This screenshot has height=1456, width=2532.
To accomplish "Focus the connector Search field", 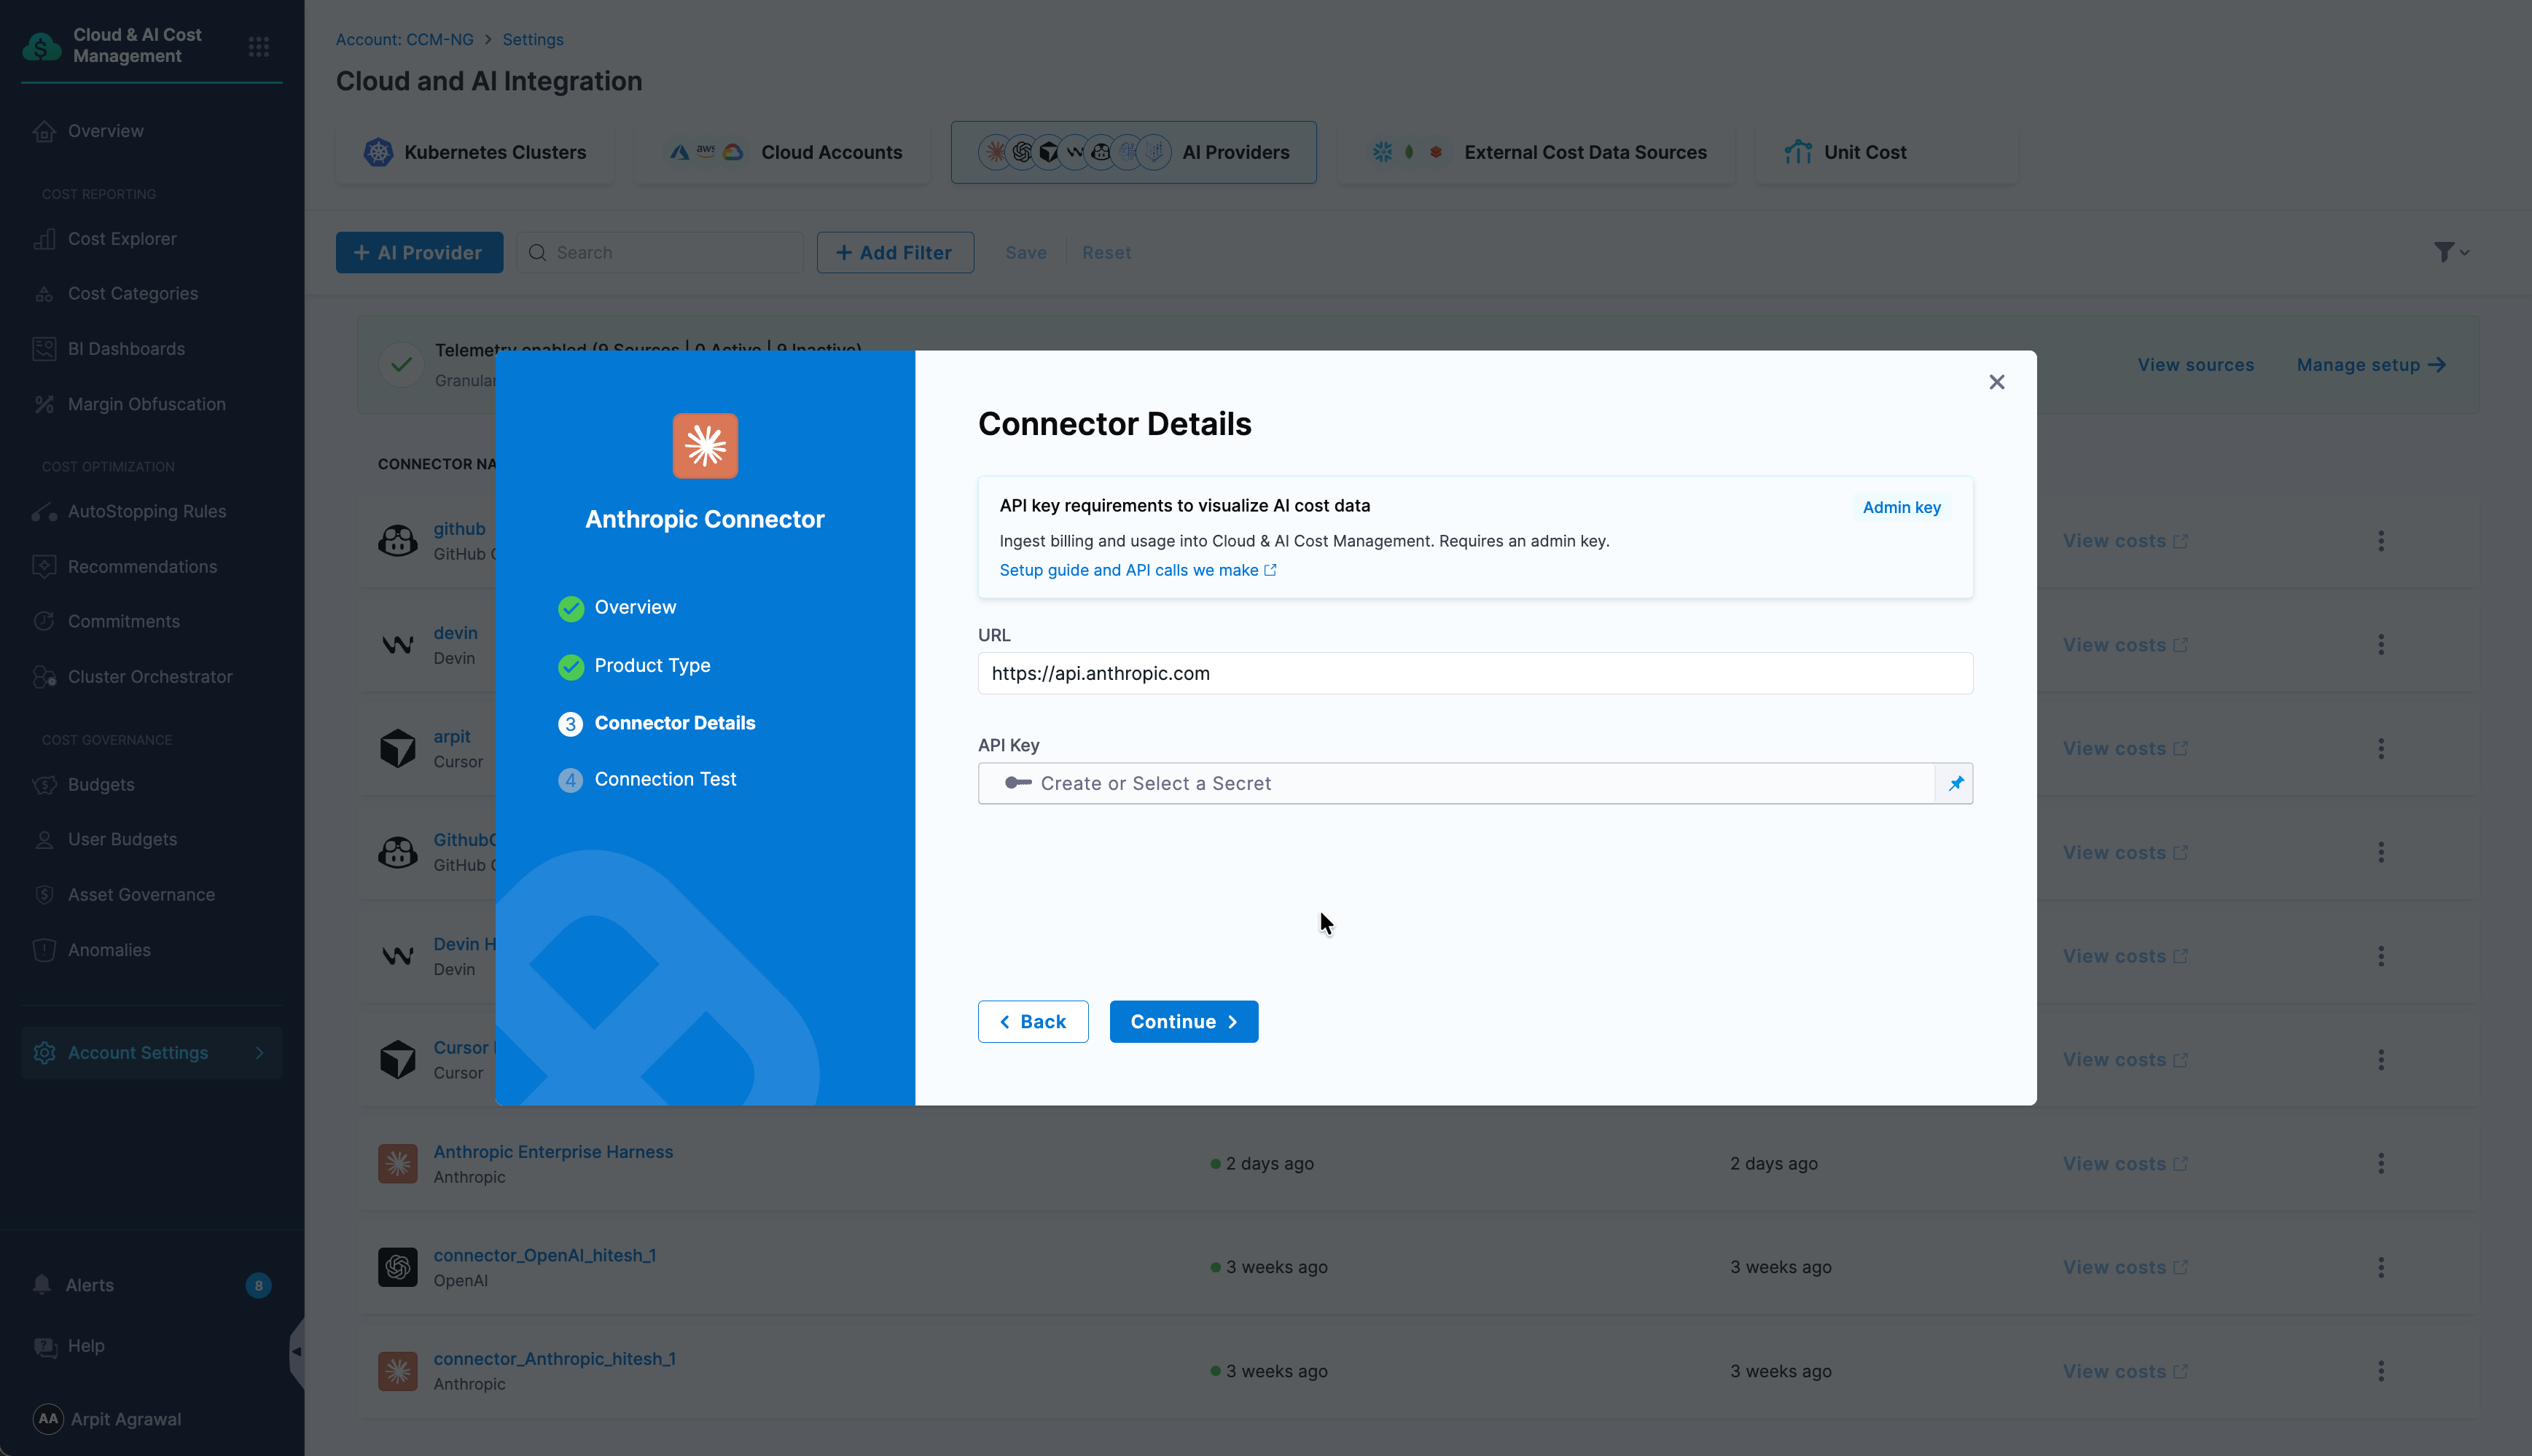I will (x=660, y=252).
